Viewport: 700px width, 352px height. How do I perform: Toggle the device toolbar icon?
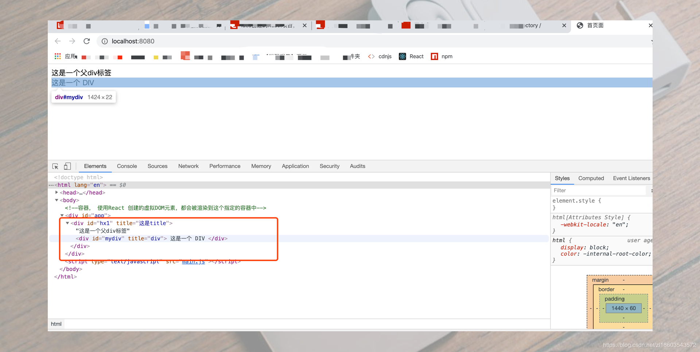pyautogui.click(x=67, y=166)
